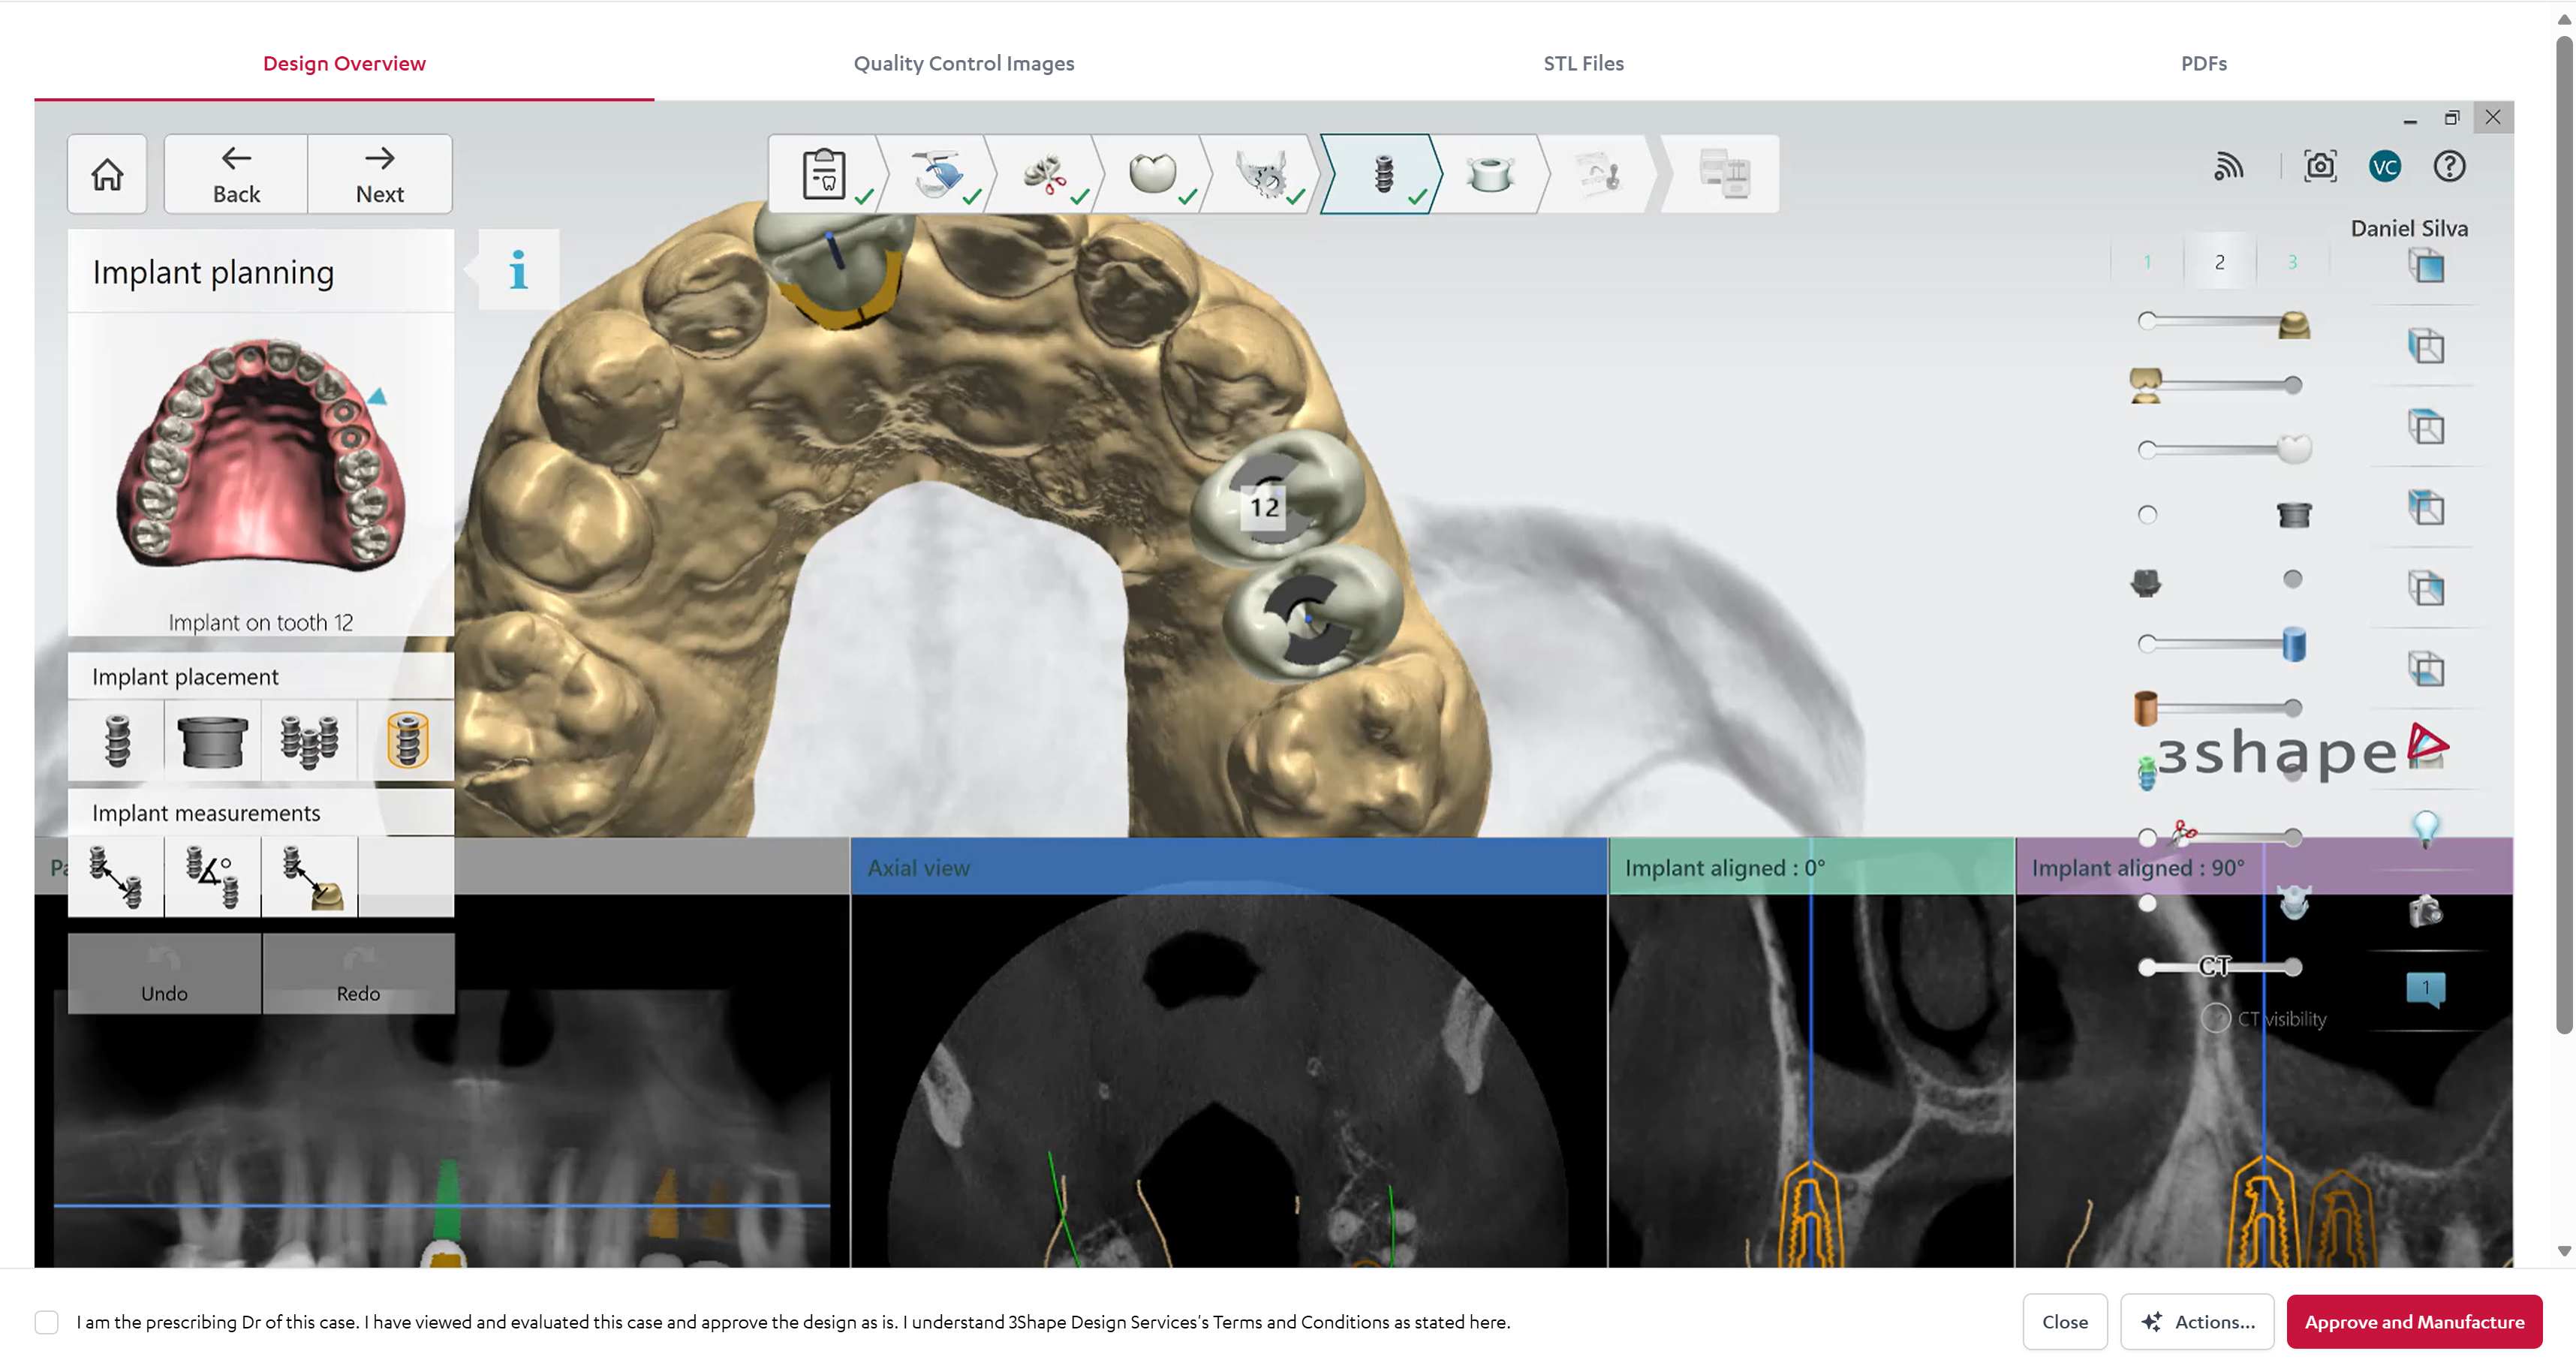Viewport: 2576px width, 1366px height.
Task: Switch to the Design Overview tab
Action: [x=344, y=63]
